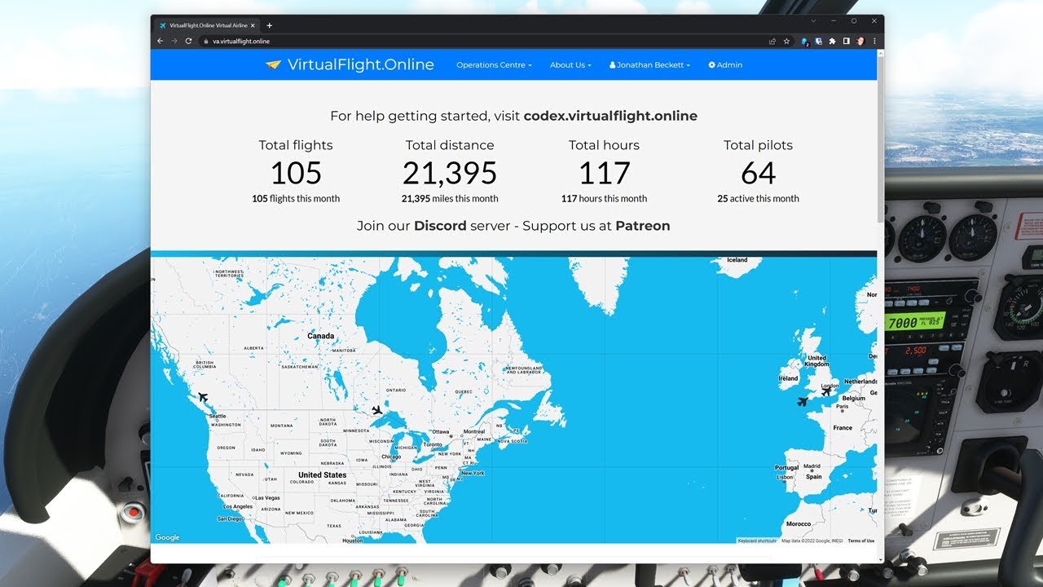Reload the page with the refresh icon

pyautogui.click(x=188, y=41)
